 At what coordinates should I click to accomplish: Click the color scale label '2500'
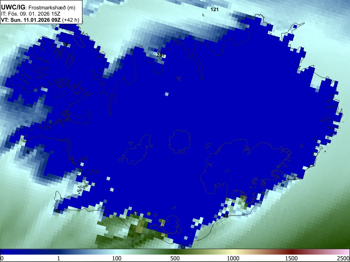click(x=344, y=258)
